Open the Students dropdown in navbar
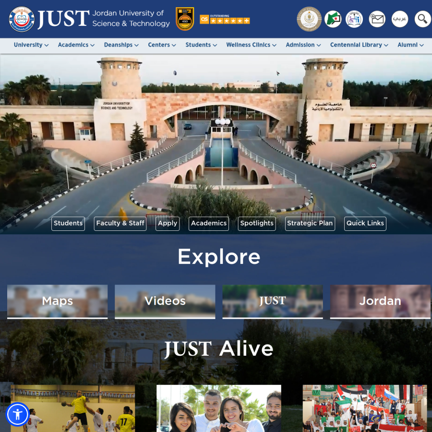 201,45
